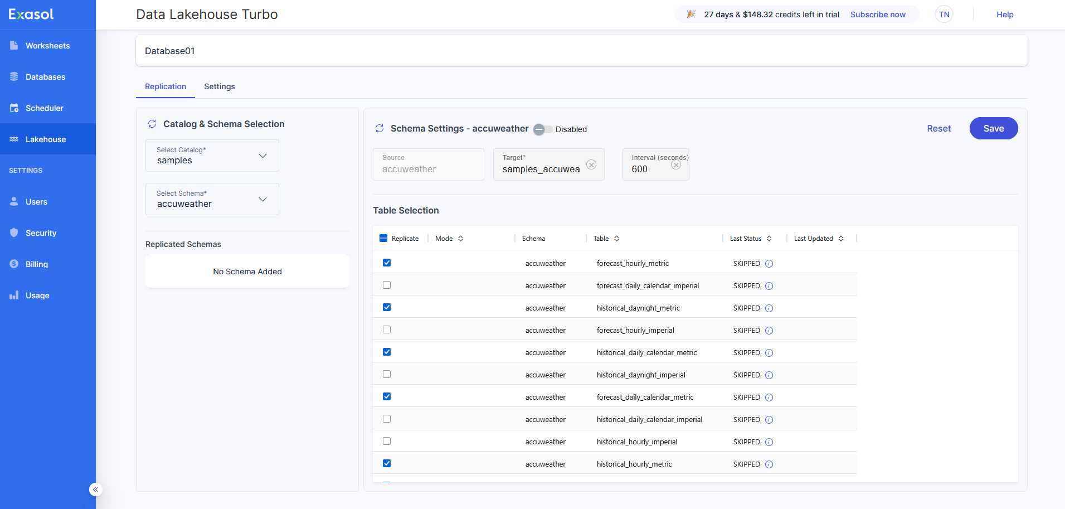This screenshot has height=509, width=1065.
Task: Click the info icon for forecast_hourly_metric status
Action: click(769, 264)
